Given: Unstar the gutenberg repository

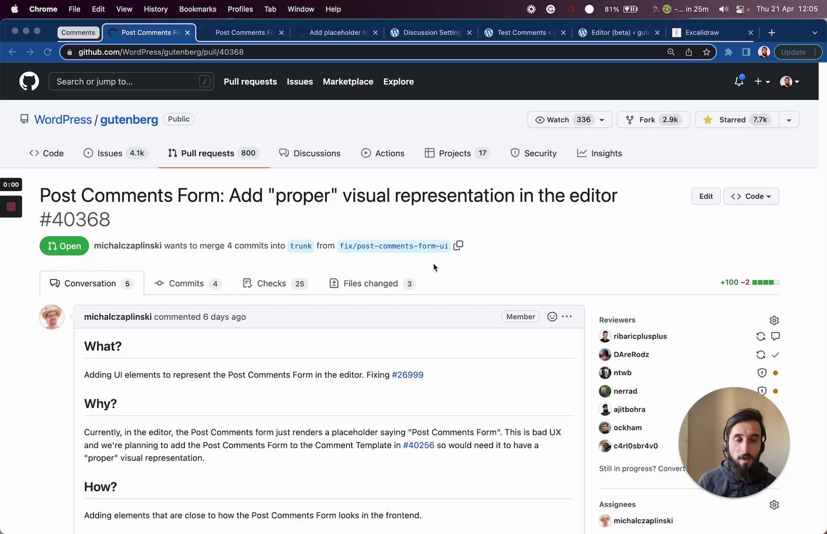Looking at the screenshot, I should click(x=737, y=119).
